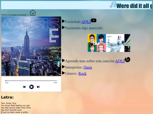Click the lyric 'You ain't exactly sure'
Image resolution: width=153 pixels, height=114 pixels.
click(11, 110)
